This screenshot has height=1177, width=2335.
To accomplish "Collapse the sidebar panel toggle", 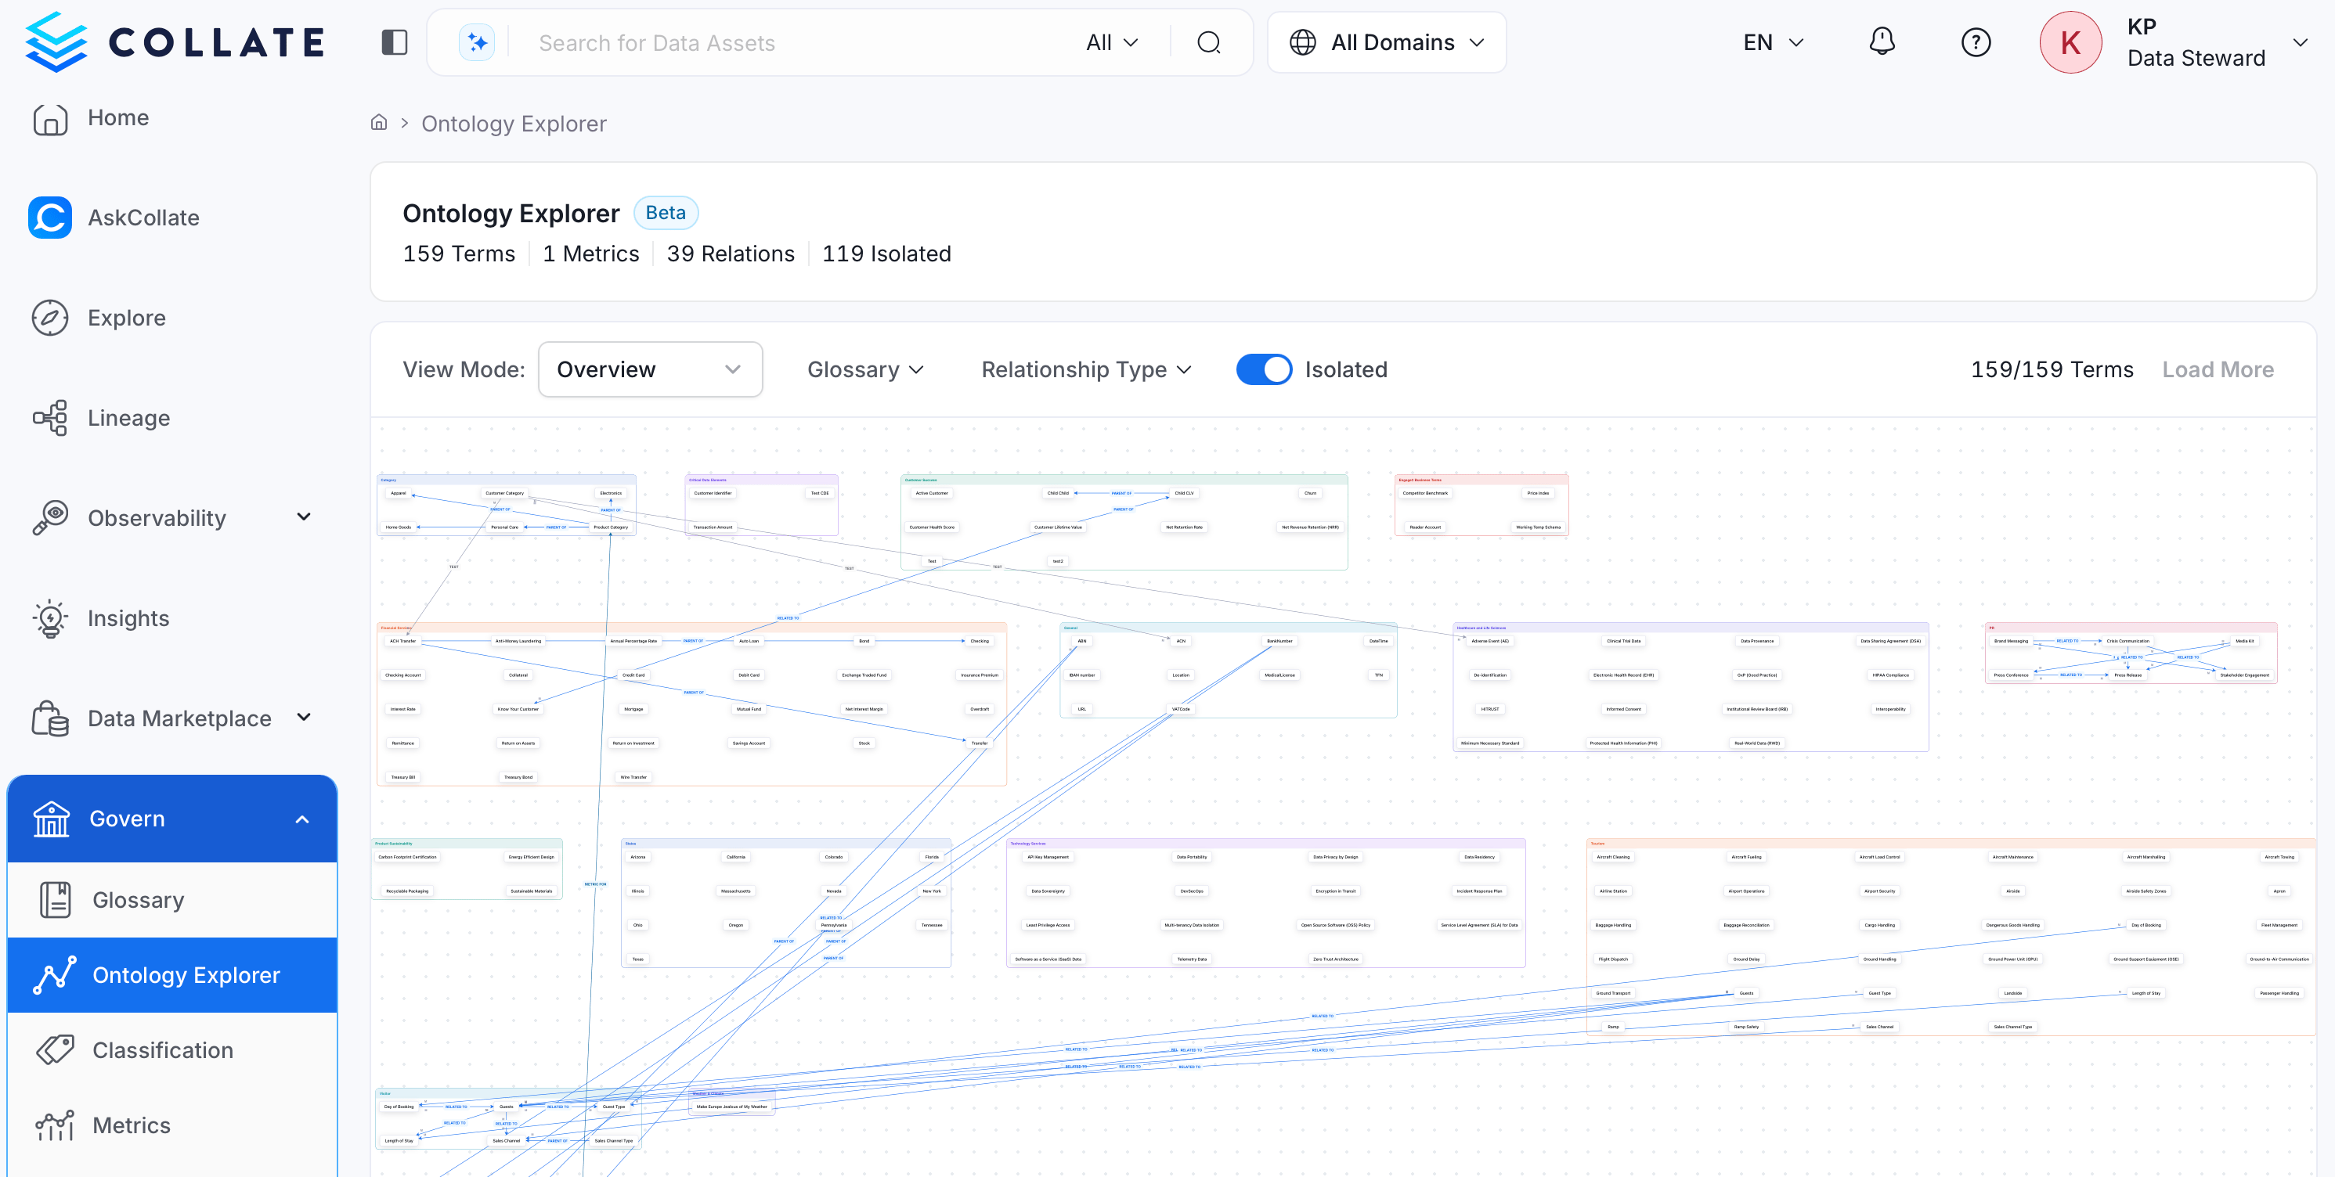I will click(x=395, y=42).
